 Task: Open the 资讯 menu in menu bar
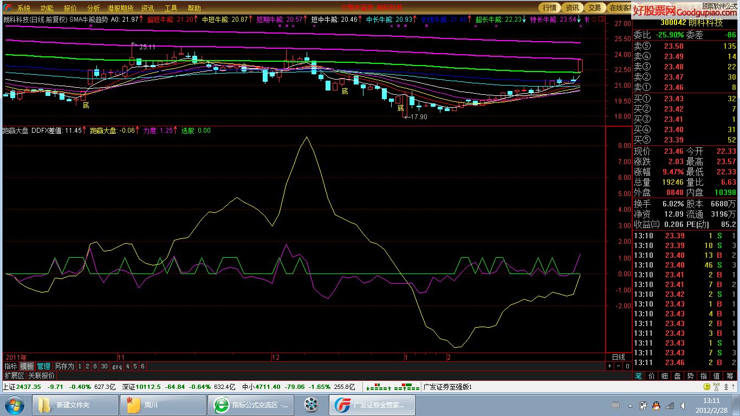click(147, 8)
